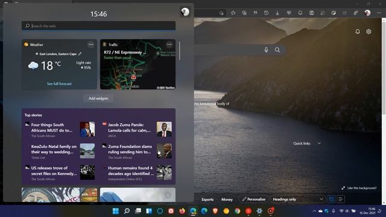Click R72 / NE Expressway traffic title
Image resolution: width=386 pixels, height=217 pixels.
125,52
